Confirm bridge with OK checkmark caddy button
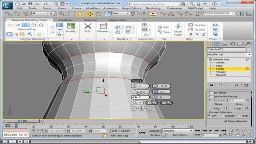Screen dimensions: 256x144 134,108
